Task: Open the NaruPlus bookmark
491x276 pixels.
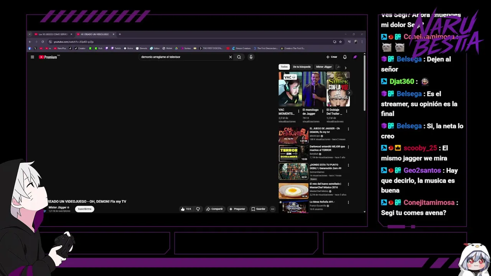Action: 60,48
